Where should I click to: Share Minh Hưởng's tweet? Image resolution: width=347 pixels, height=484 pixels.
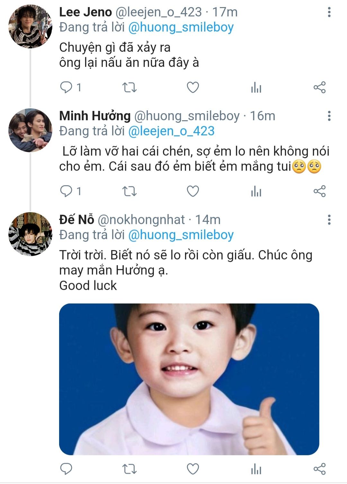[319, 191]
